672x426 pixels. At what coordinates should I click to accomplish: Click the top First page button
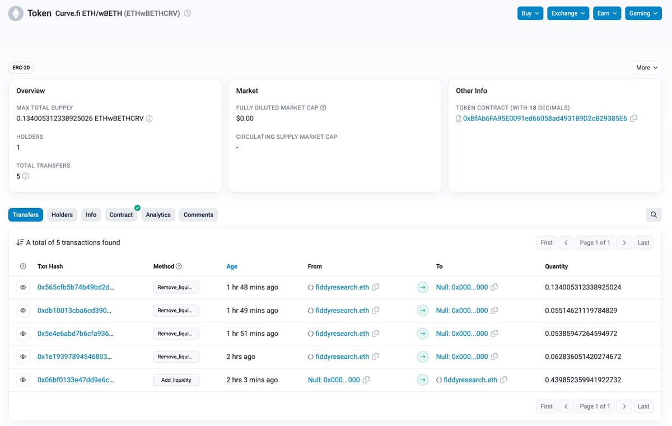point(547,242)
